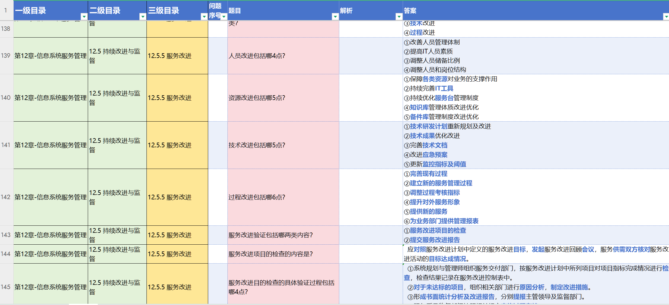This screenshot has width=669, height=305.
Task: Open the filter dropdown for 三级目录 column
Action: [x=204, y=17]
